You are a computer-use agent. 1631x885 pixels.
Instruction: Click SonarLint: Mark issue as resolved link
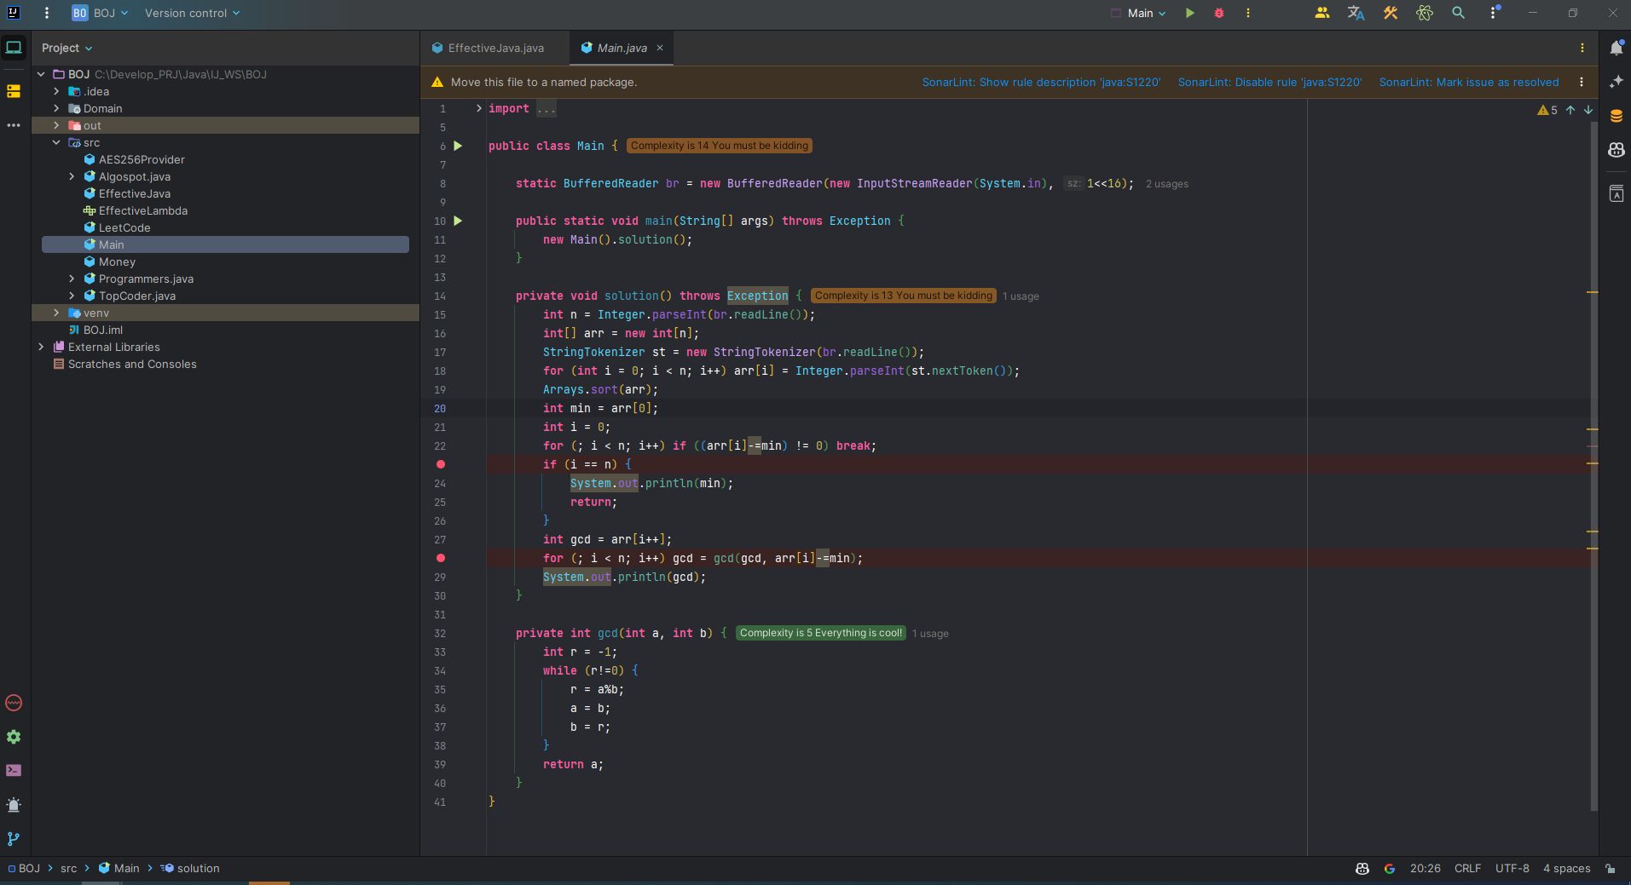click(x=1468, y=82)
